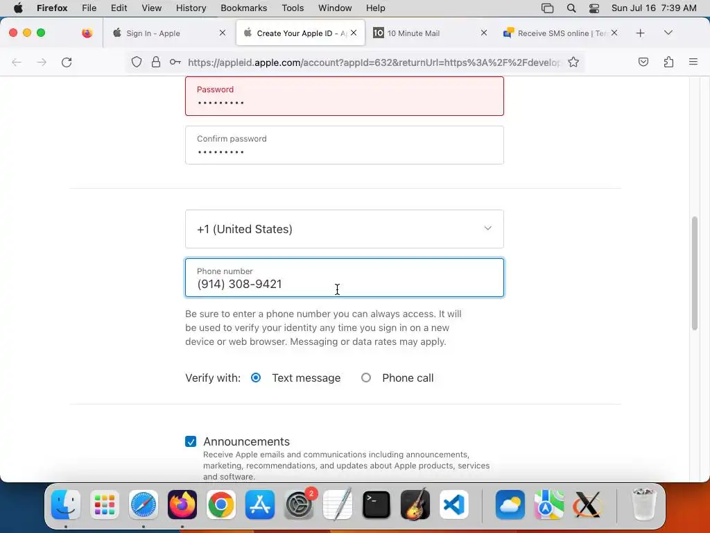710x533 pixels.
Task: Open the History menu
Action: point(191,8)
